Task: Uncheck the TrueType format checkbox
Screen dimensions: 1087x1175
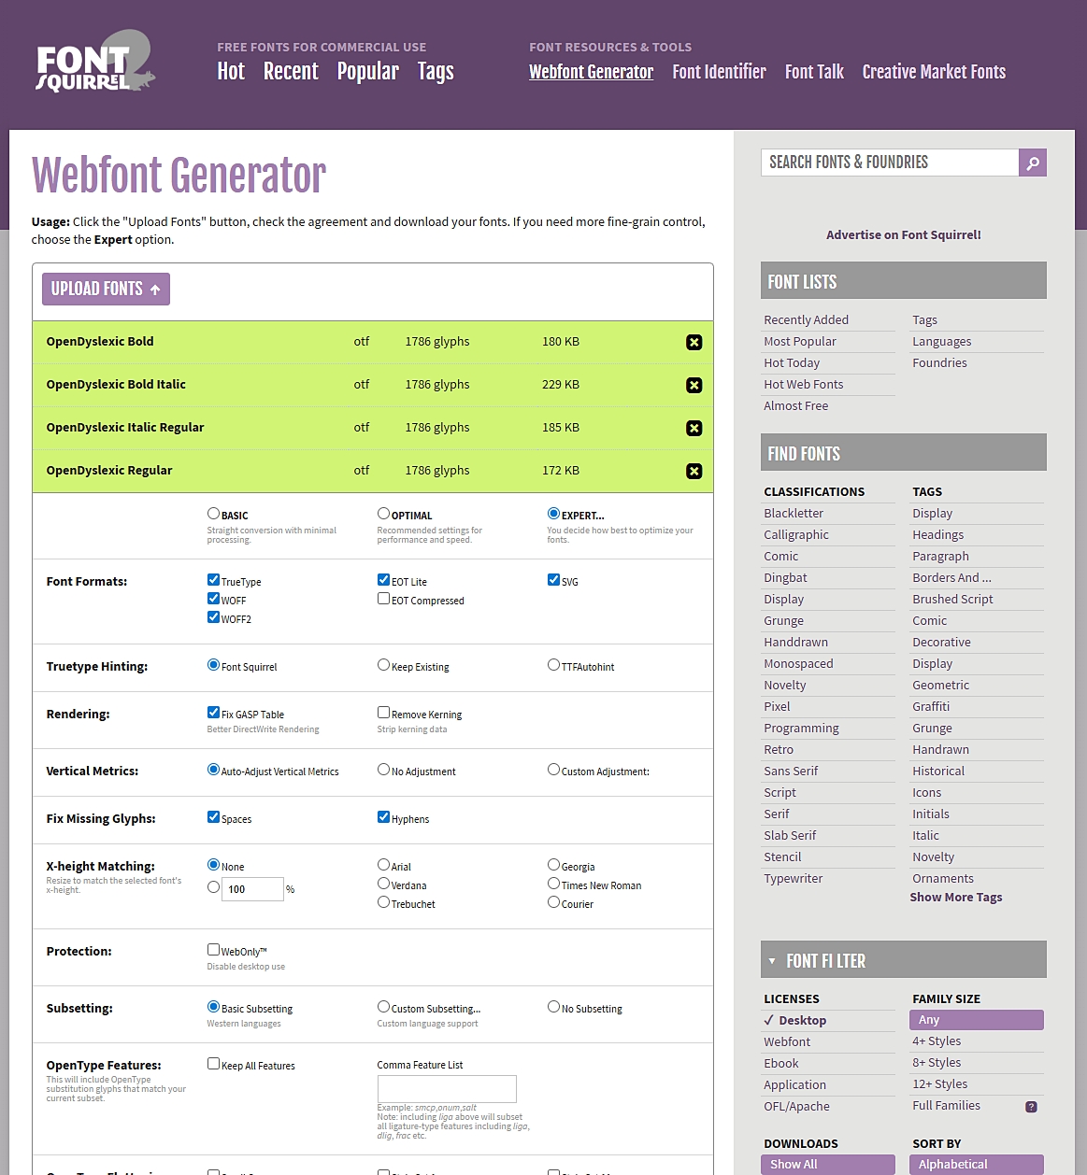Action: click(213, 580)
